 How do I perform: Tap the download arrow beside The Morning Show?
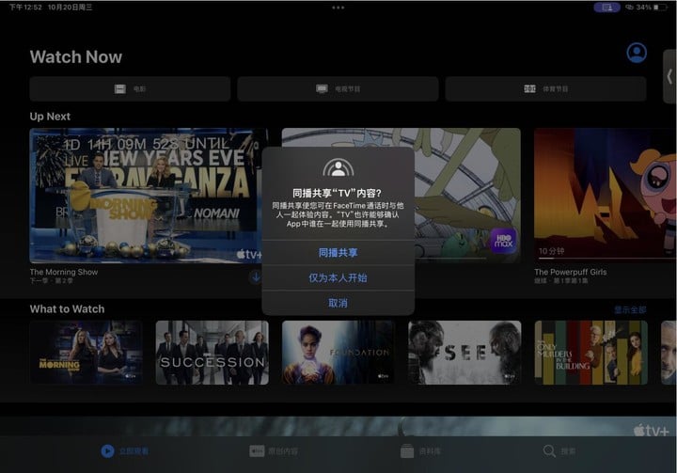tap(256, 276)
